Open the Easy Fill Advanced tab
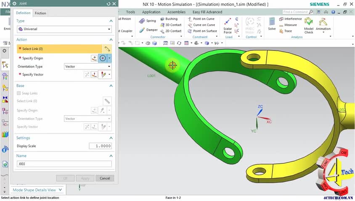Screen dimensions: 355x201 pos(207,12)
